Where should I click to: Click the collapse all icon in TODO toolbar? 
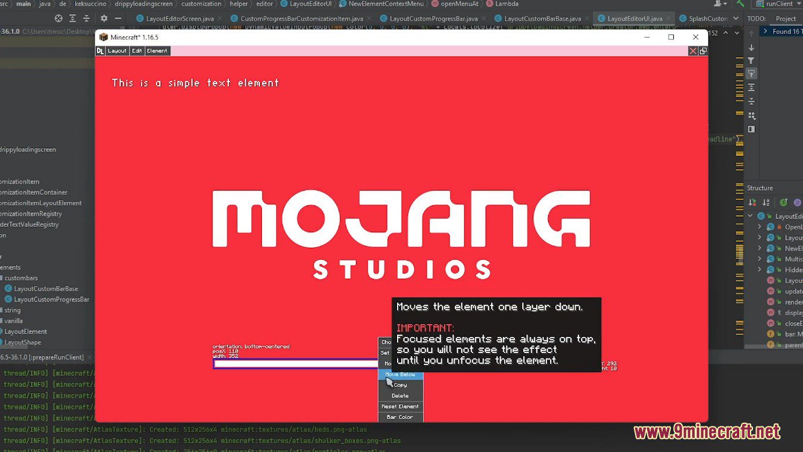(751, 101)
